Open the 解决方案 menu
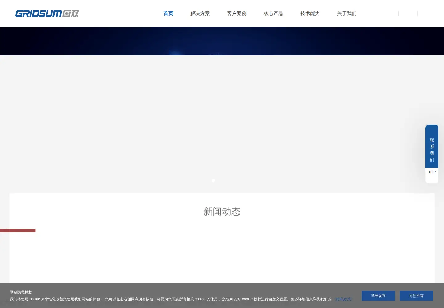444x308 pixels. [x=200, y=14]
